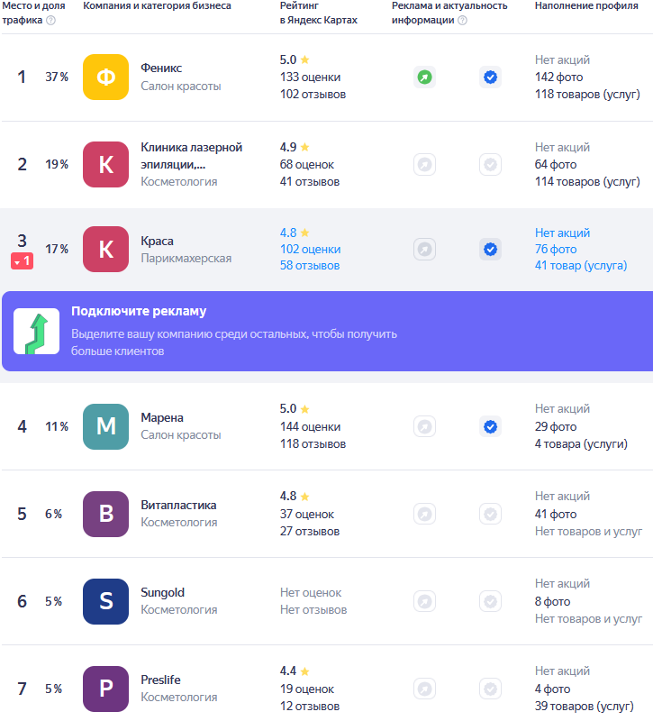The image size is (653, 721).
Task: Open the '102 оценки' link for Краса
Action: tap(310, 250)
